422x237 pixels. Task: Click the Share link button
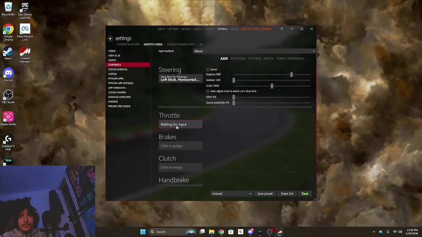pos(287,194)
